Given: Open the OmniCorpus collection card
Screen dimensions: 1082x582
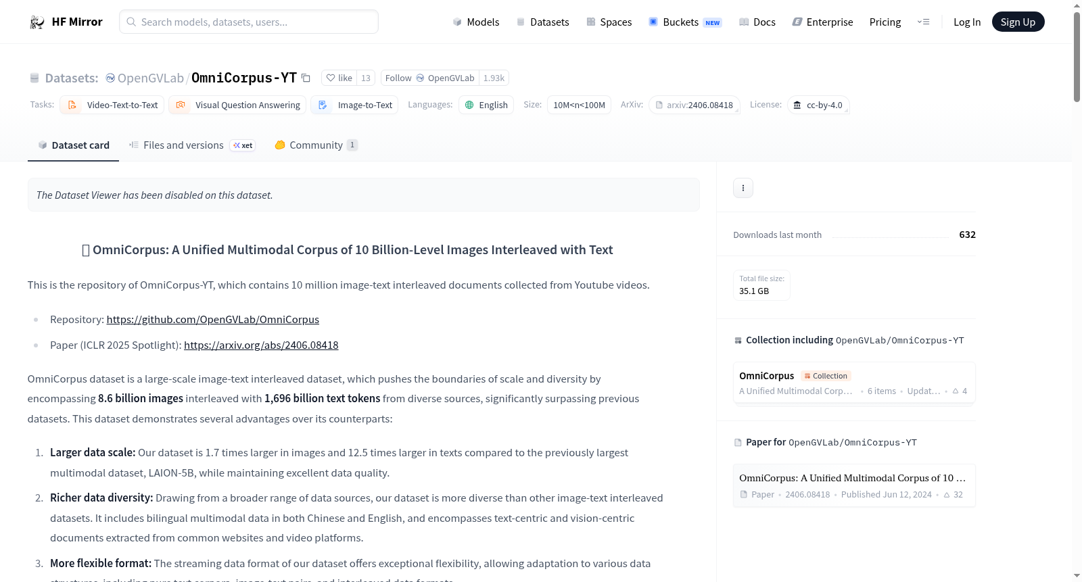Looking at the screenshot, I should [x=854, y=383].
